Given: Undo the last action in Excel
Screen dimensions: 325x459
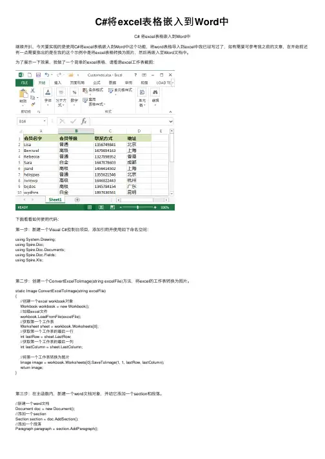Looking at the screenshot, I should click(x=46, y=75).
